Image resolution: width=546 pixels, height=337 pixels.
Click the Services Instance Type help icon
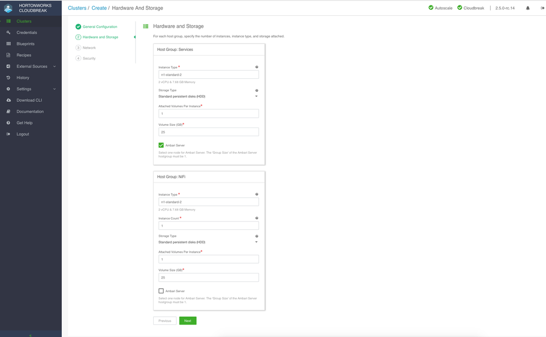257,67
